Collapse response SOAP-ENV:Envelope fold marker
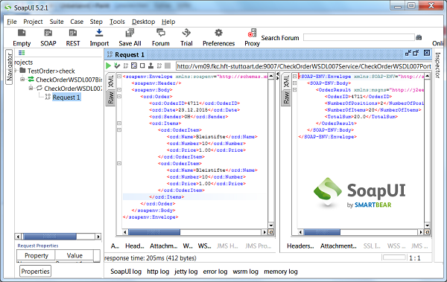Screen dimensions: 447x282 pyautogui.click(x=295, y=77)
